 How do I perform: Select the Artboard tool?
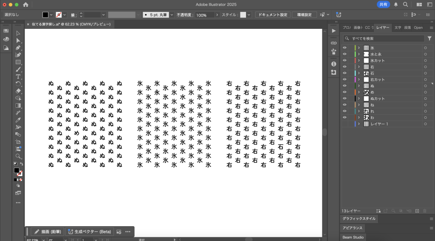(18, 142)
